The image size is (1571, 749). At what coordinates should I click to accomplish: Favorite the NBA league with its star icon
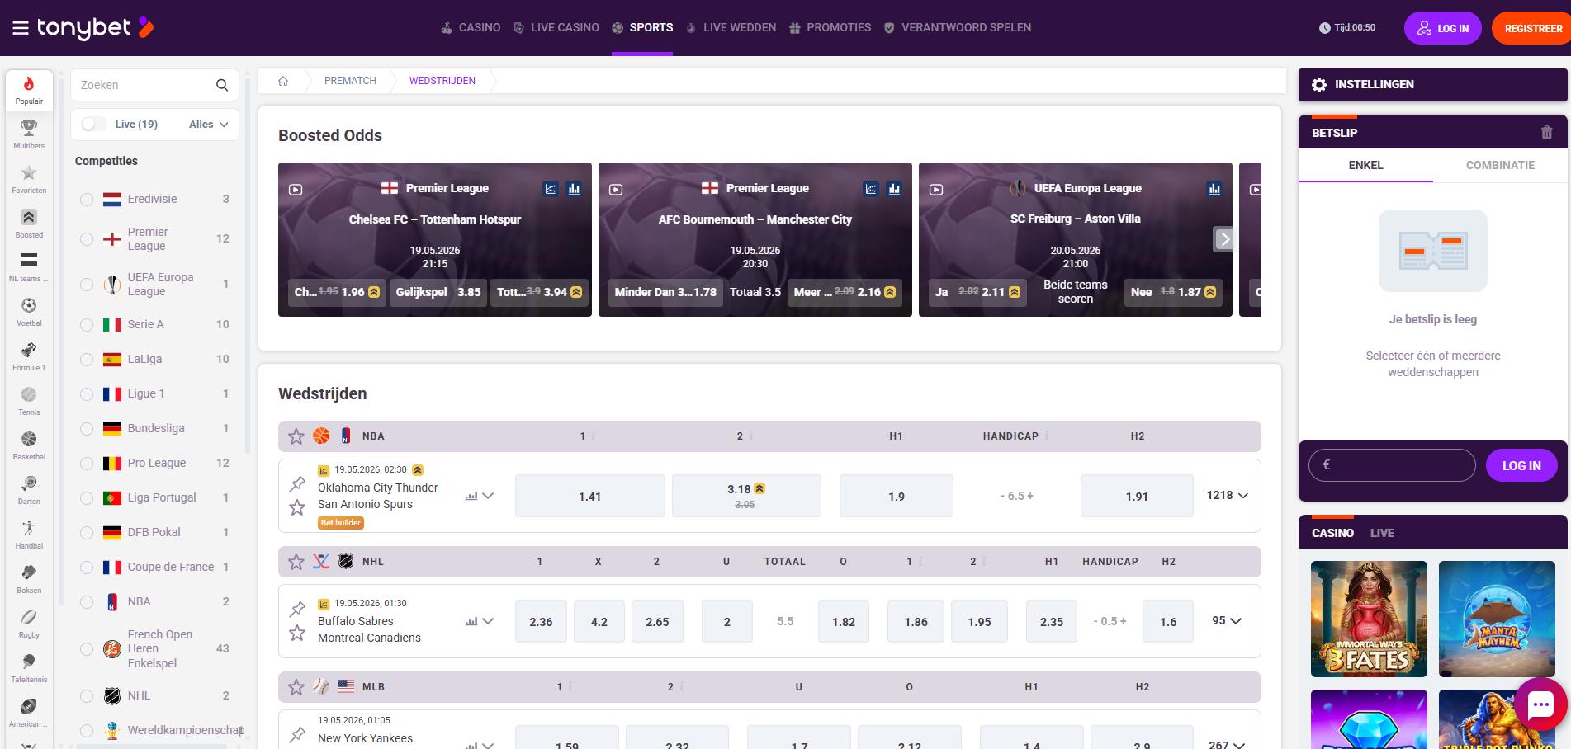(x=296, y=436)
